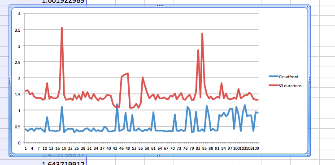This screenshot has width=335, height=165.
Task: Select horizontal axis label 46
Action: (122, 148)
